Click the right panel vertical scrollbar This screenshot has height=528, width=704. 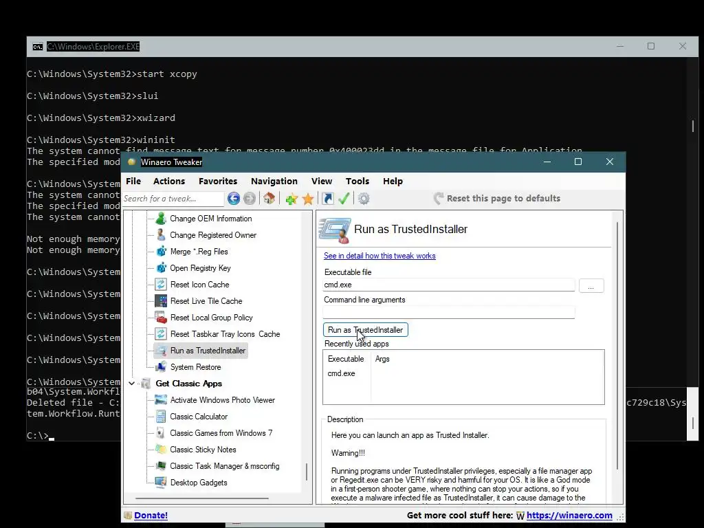(617, 346)
